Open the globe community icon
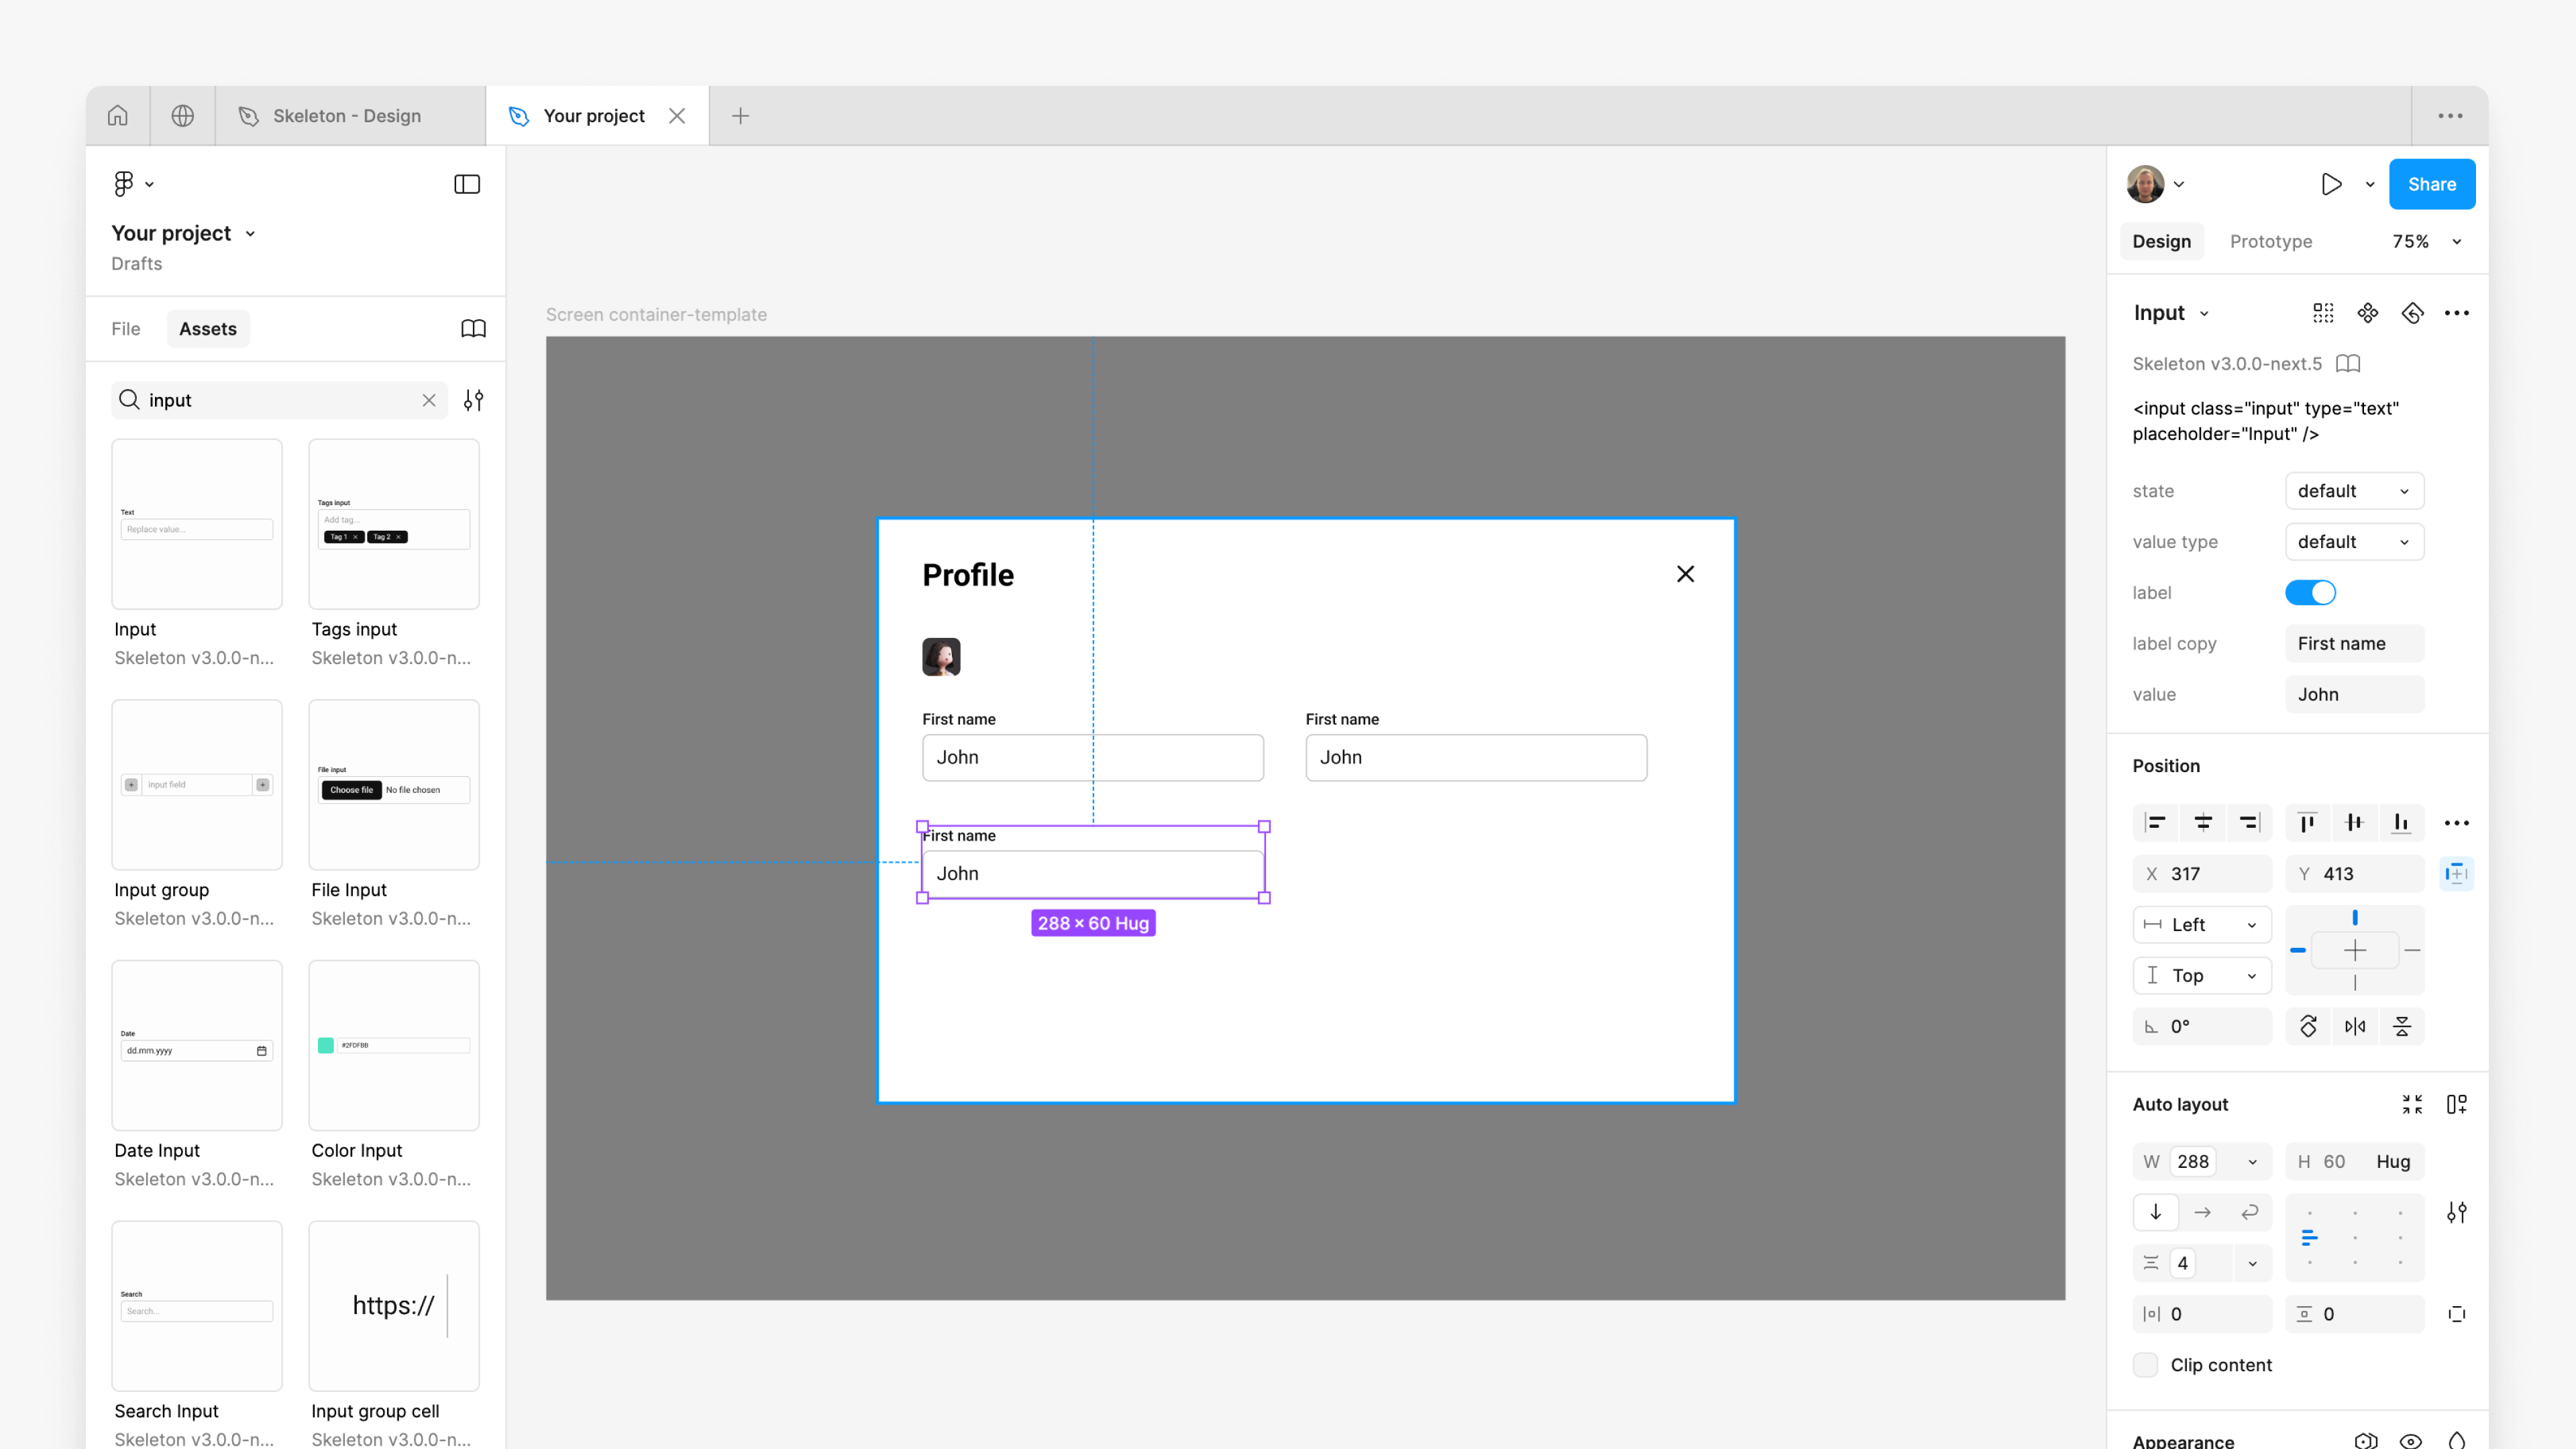2576x1449 pixels. pyautogui.click(x=182, y=116)
